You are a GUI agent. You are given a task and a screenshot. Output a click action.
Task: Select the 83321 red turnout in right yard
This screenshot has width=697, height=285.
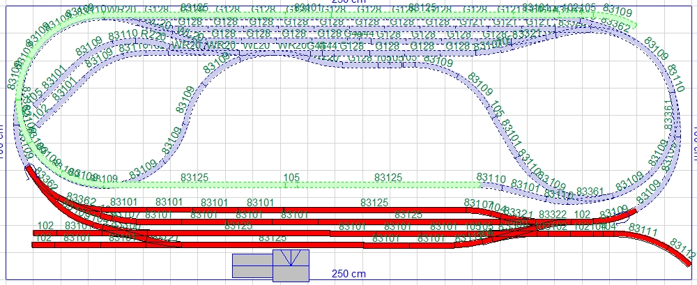(x=517, y=213)
